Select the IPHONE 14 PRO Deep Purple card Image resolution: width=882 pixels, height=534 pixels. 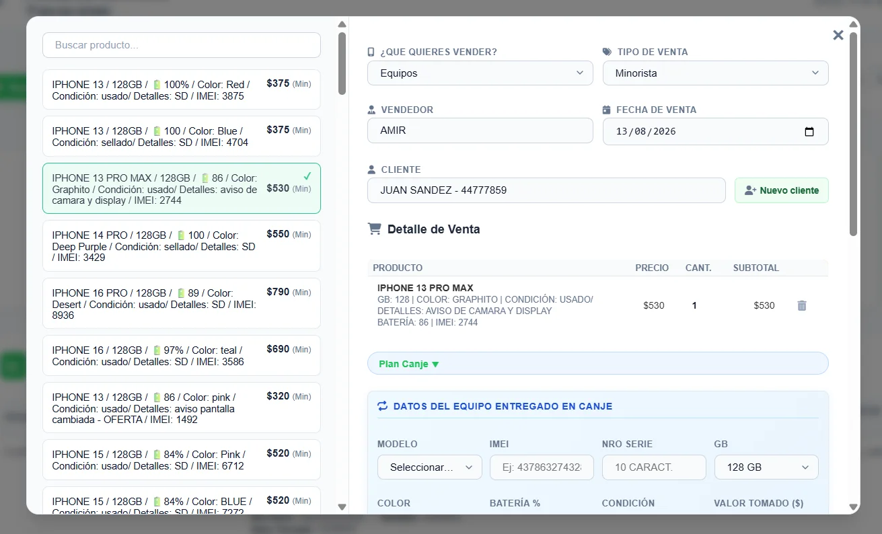[x=182, y=246]
